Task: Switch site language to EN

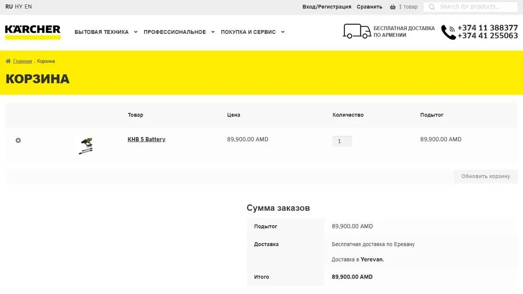Action: click(28, 7)
